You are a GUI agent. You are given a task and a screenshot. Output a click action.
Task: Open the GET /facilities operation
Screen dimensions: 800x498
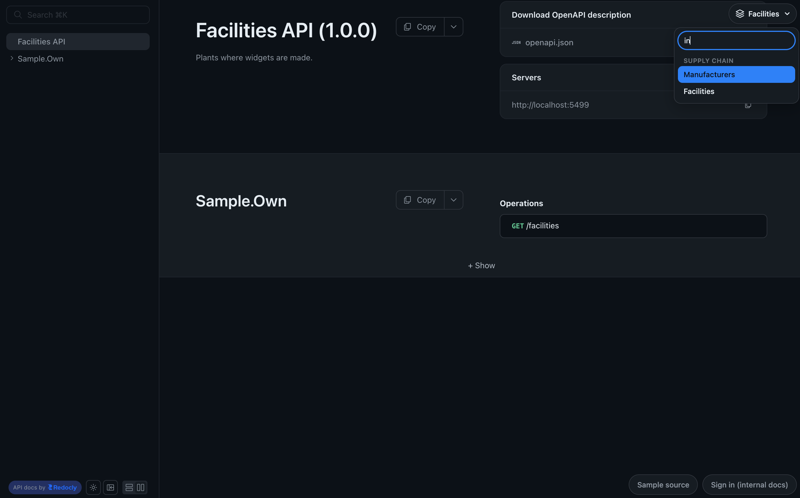[x=634, y=226]
